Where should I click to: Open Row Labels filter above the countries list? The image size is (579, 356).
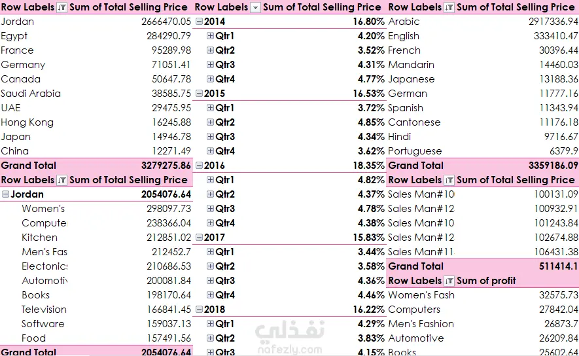(61, 7)
